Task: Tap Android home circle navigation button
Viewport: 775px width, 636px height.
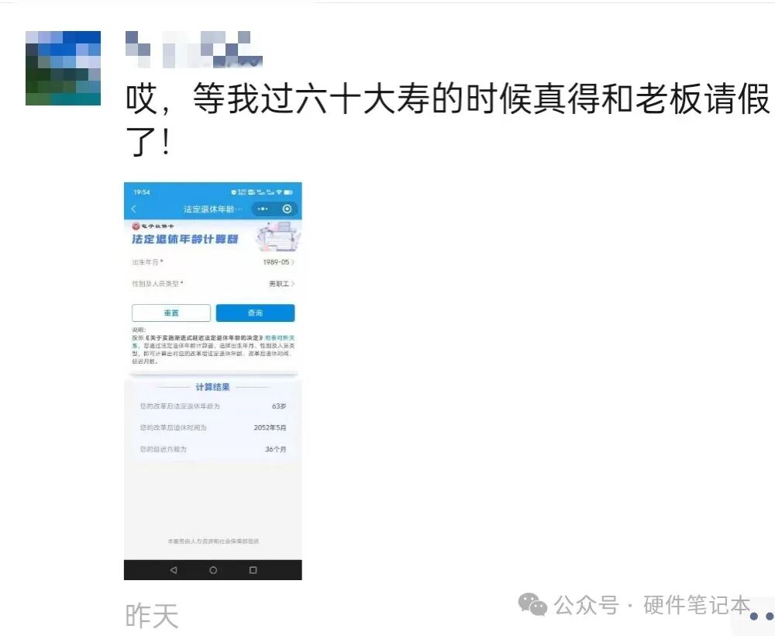Action: (213, 570)
